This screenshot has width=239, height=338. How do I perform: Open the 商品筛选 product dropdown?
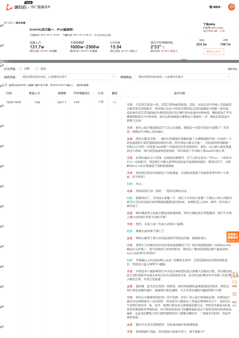68,77
